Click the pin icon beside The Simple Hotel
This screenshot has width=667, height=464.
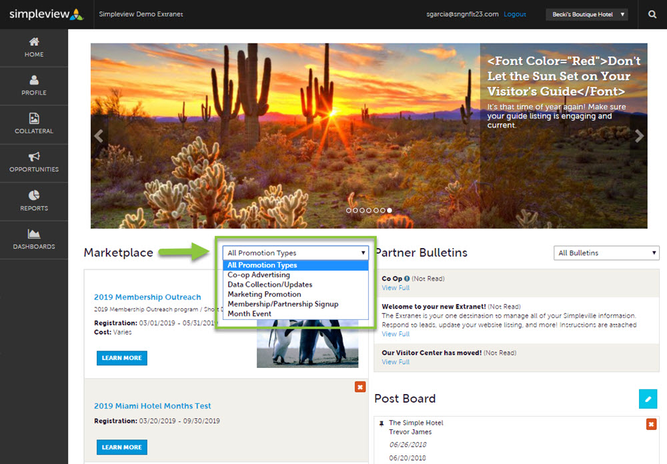point(382,423)
